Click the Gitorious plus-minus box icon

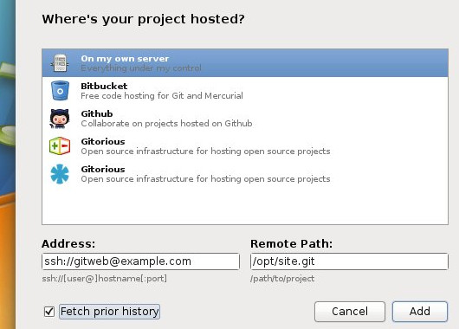[60, 145]
